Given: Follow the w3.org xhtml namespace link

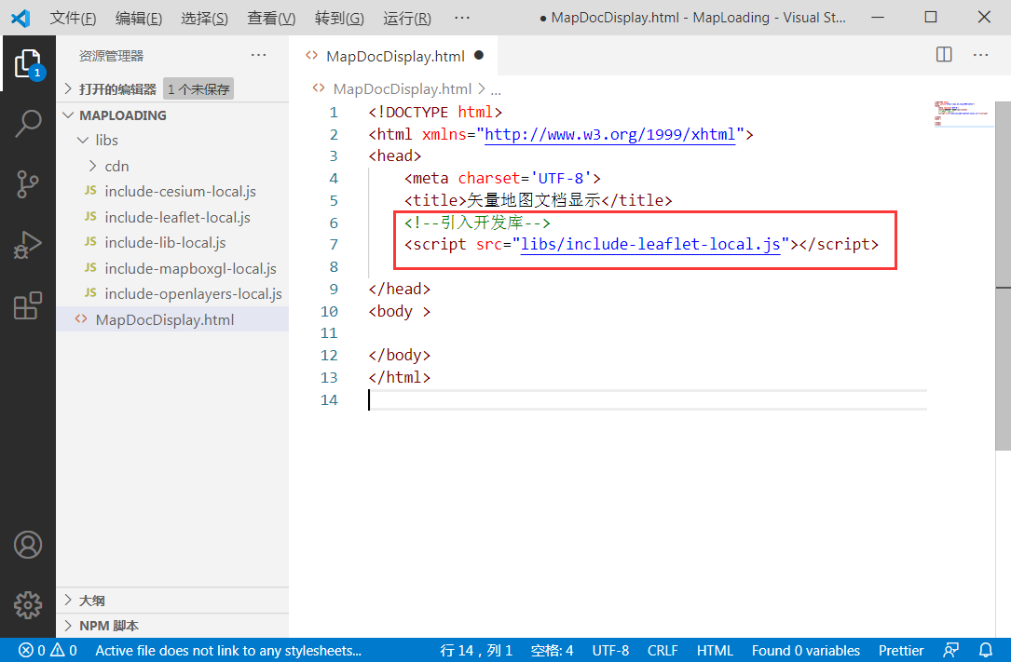Looking at the screenshot, I should (610, 134).
